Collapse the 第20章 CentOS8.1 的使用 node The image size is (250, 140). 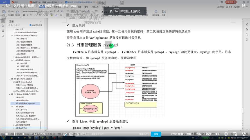pos(10,79)
